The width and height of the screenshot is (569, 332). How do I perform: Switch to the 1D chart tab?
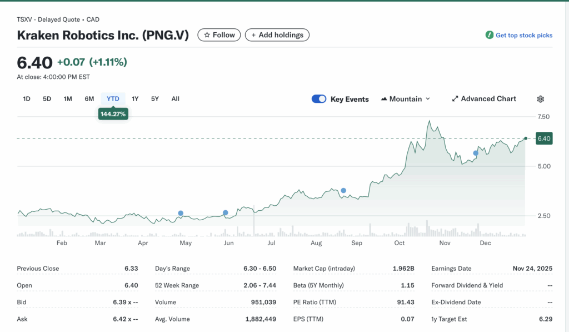(26, 98)
